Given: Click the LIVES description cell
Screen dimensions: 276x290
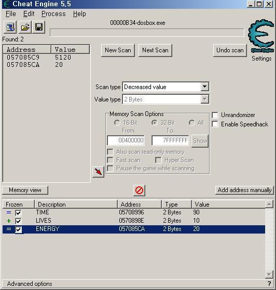Looking at the screenshot, I should tap(44, 221).
